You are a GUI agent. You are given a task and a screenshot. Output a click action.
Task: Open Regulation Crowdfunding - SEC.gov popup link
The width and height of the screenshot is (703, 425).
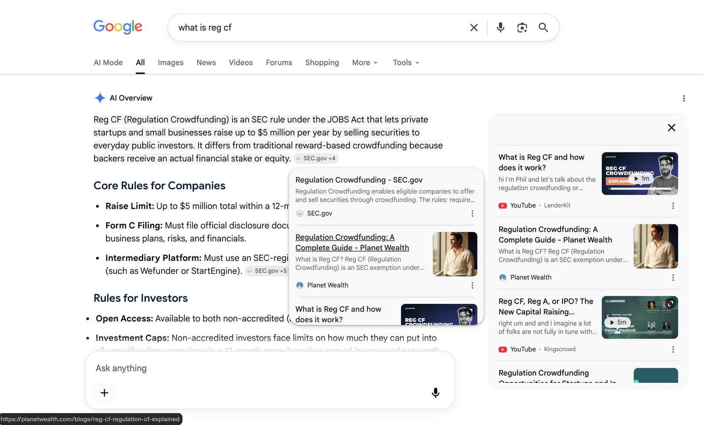(359, 180)
